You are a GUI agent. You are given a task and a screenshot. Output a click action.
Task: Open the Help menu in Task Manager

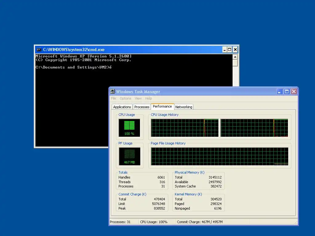149,98
